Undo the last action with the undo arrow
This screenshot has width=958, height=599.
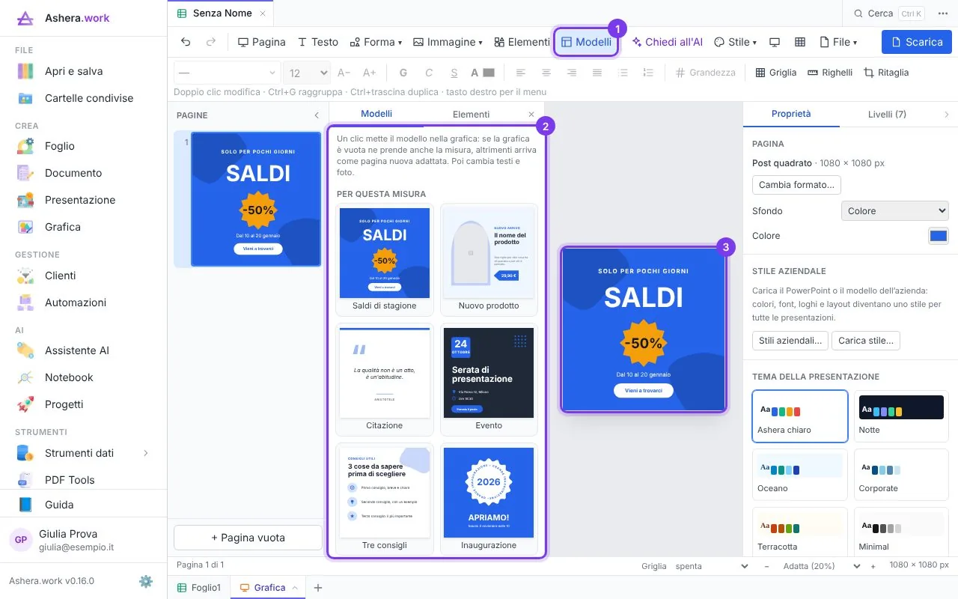click(x=186, y=42)
